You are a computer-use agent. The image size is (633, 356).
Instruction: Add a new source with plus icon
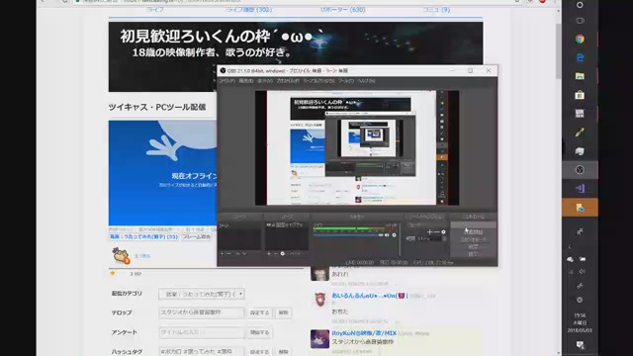click(269, 253)
